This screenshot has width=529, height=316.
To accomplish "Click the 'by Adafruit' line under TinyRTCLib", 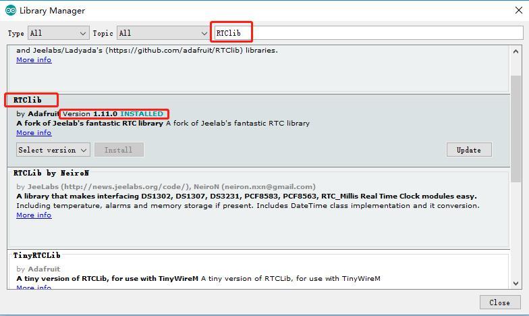I will point(38,269).
